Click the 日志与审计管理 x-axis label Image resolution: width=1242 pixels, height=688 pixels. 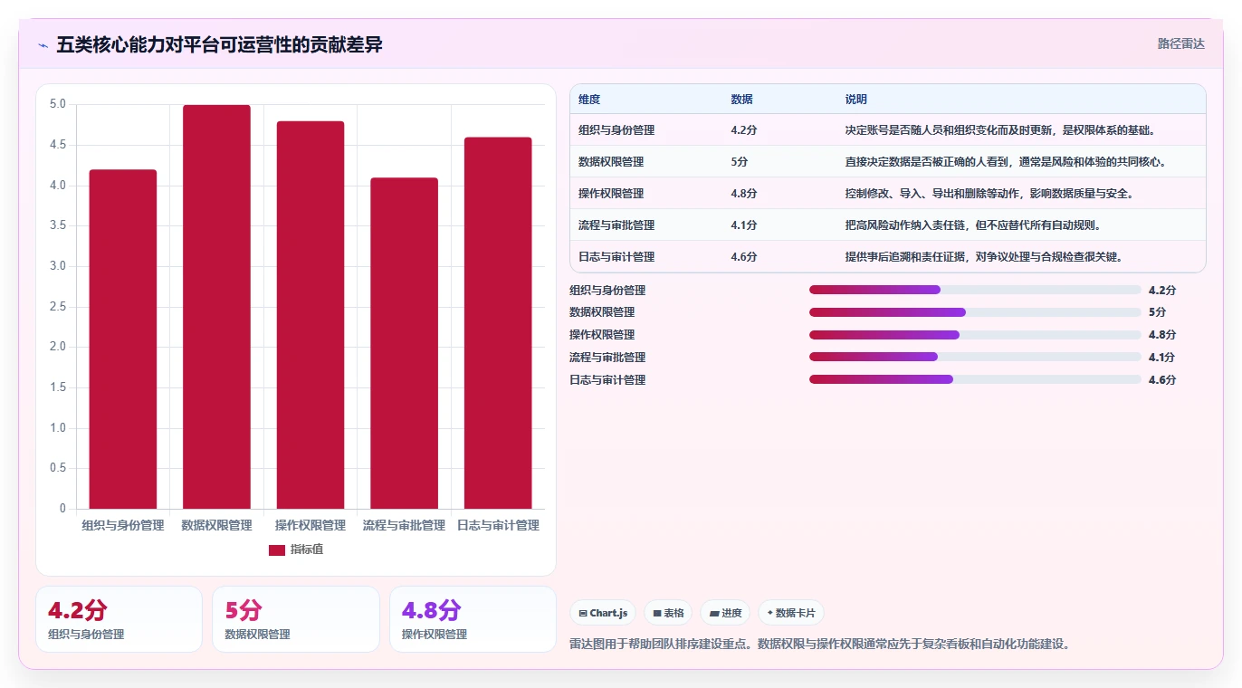point(498,525)
